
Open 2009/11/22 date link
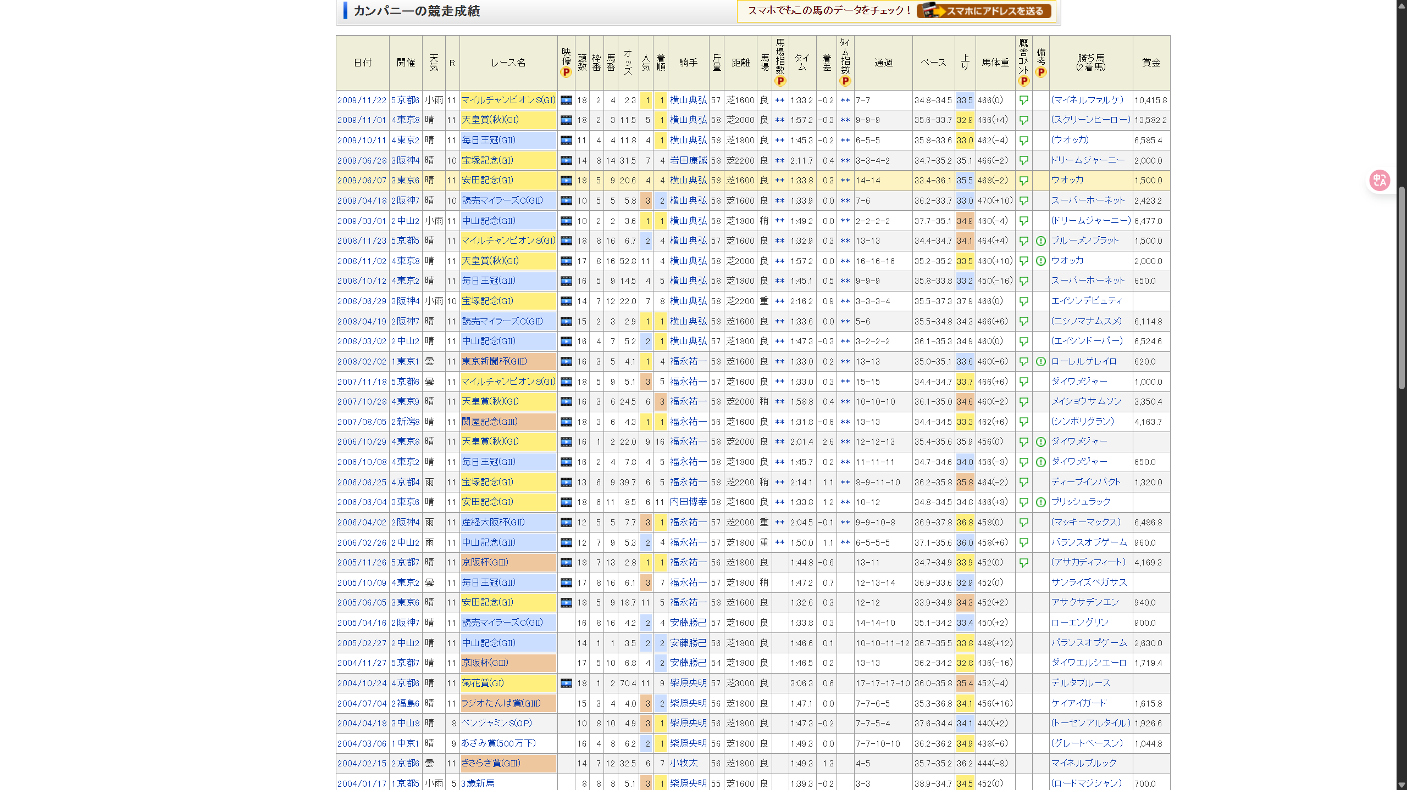point(362,100)
